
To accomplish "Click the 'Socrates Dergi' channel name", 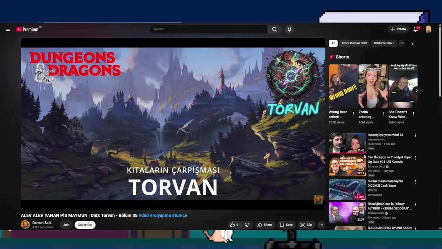I will (376, 167).
